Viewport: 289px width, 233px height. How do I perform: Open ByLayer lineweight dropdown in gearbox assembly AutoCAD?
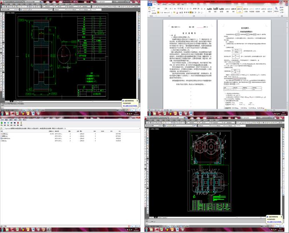point(229,126)
